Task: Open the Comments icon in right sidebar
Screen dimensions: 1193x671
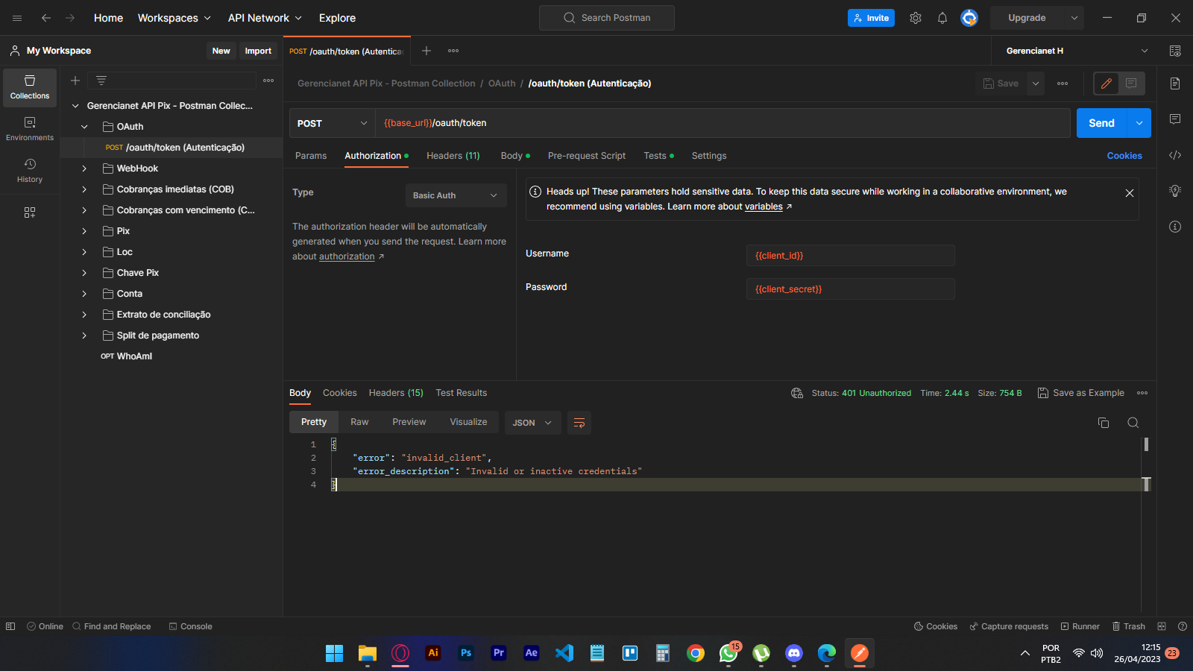Action: [1175, 119]
